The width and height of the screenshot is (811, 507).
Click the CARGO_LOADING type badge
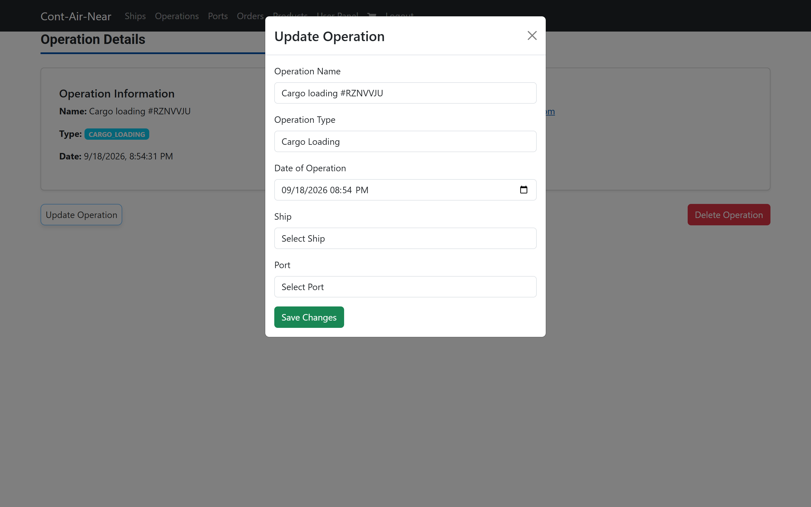point(117,134)
